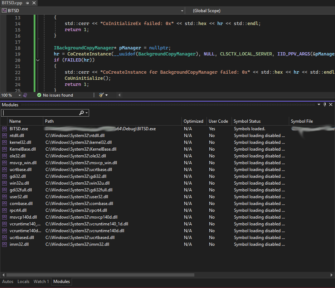This screenshot has width=335, height=288.
Task: Switch to the Autos tab
Action: [x=8, y=282]
